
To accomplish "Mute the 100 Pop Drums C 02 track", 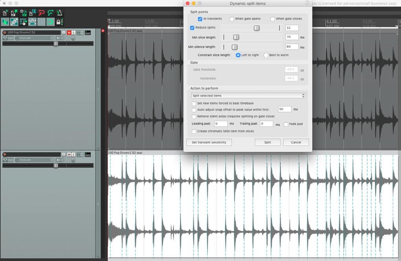I will click(x=69, y=33).
